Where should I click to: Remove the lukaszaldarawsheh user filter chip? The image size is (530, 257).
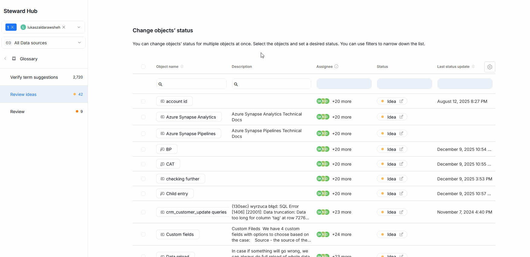[64, 27]
